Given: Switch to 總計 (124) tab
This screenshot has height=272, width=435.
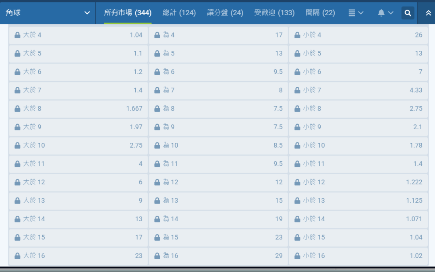Looking at the screenshot, I should 179,13.
